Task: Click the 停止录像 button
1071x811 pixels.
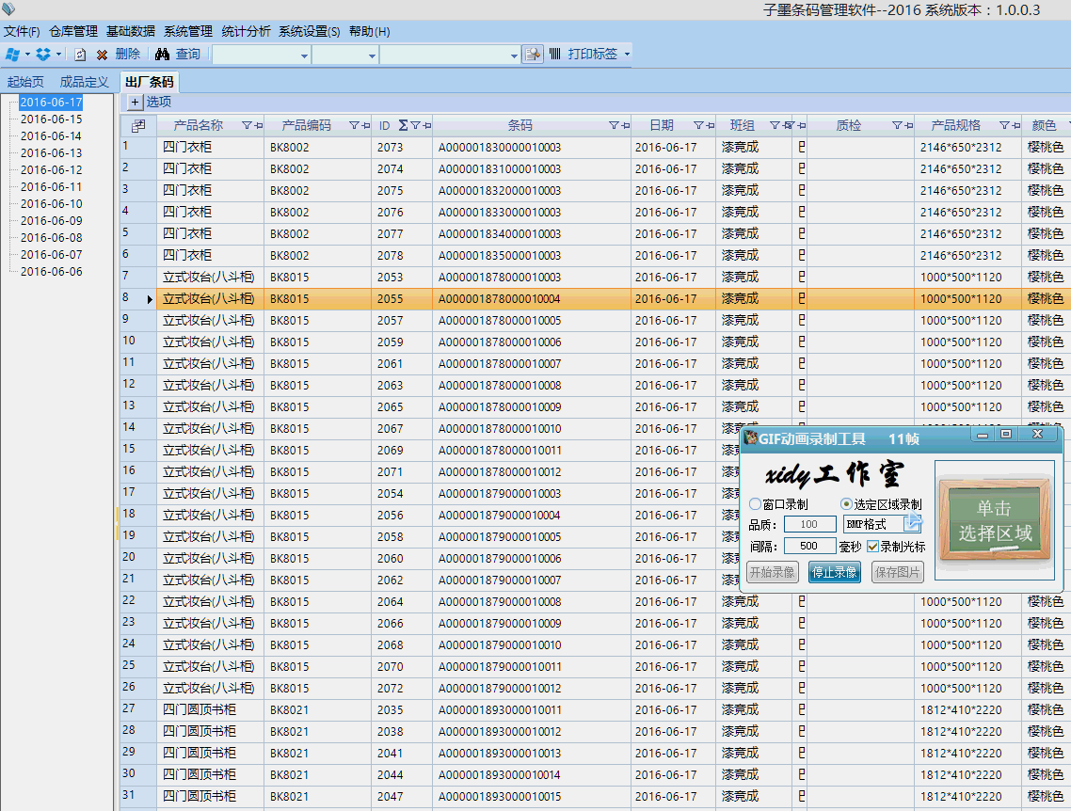Action: point(834,572)
